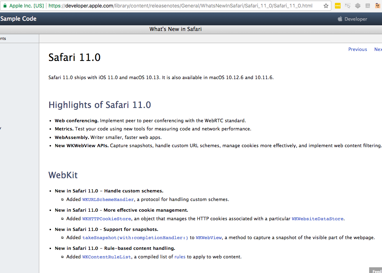Open the WKContentRuleList reference link
The width and height of the screenshot is (382, 273).
tap(106, 257)
